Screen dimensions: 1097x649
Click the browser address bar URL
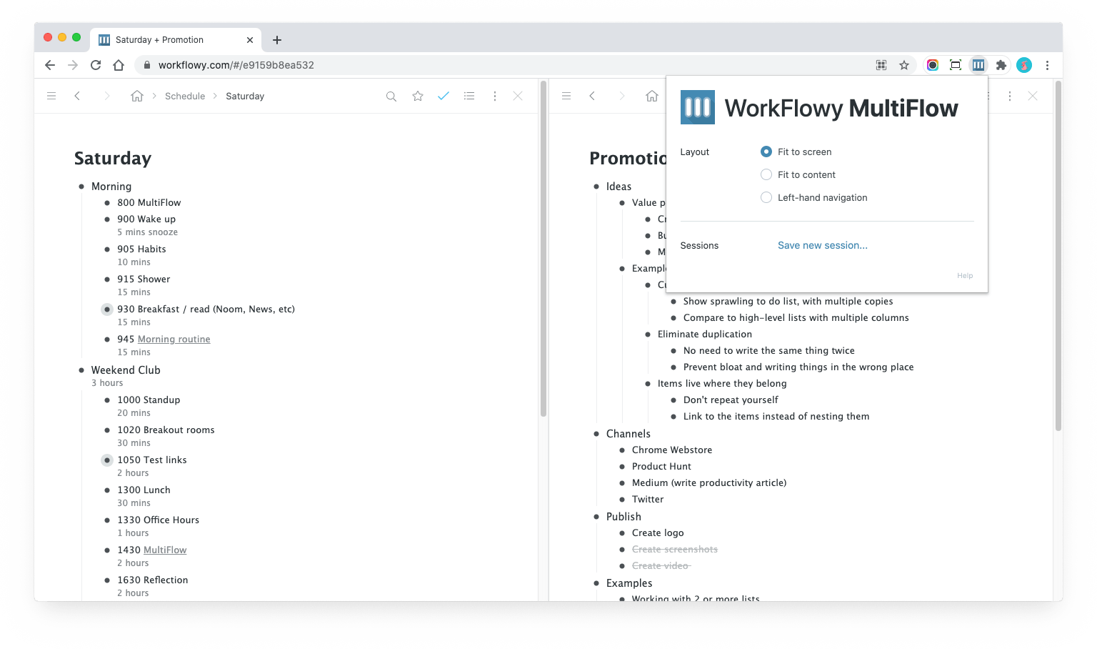(x=236, y=65)
